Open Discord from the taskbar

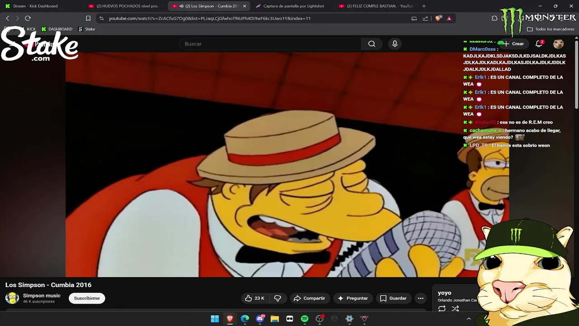[x=260, y=319]
